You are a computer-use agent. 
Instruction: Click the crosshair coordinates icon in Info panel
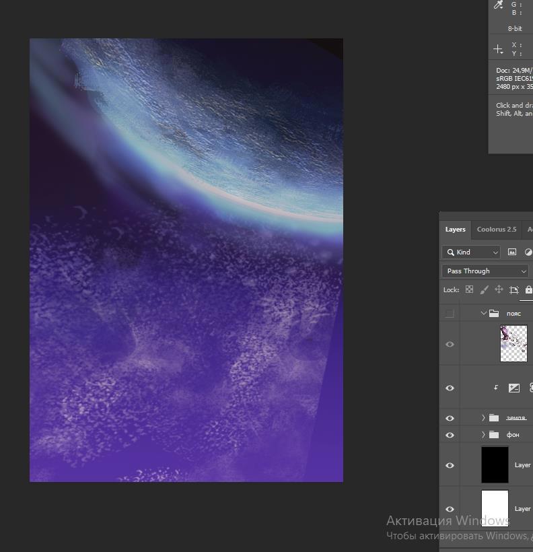point(498,49)
